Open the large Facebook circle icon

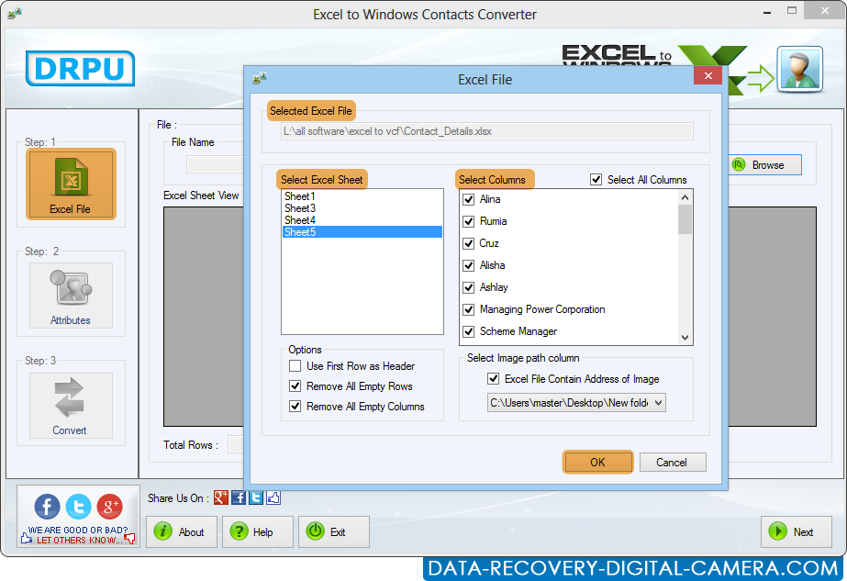[x=47, y=507]
